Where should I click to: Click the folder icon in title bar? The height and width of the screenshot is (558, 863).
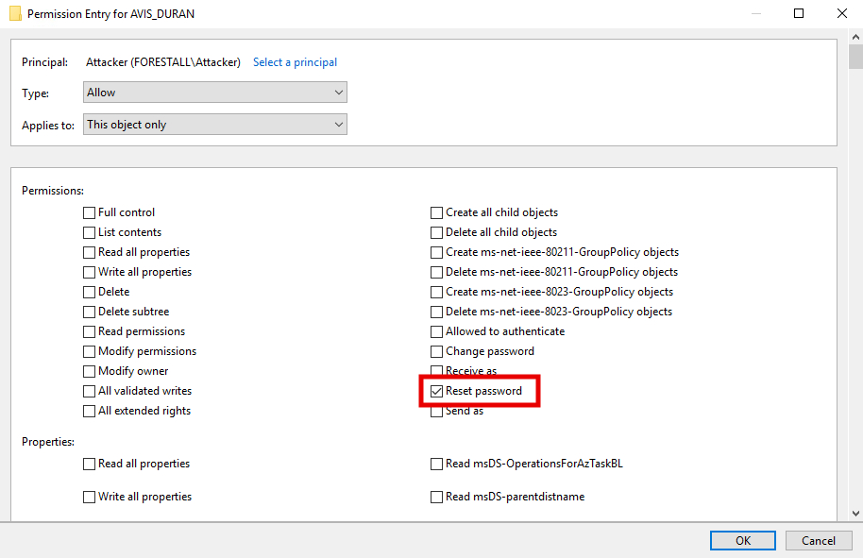point(14,14)
